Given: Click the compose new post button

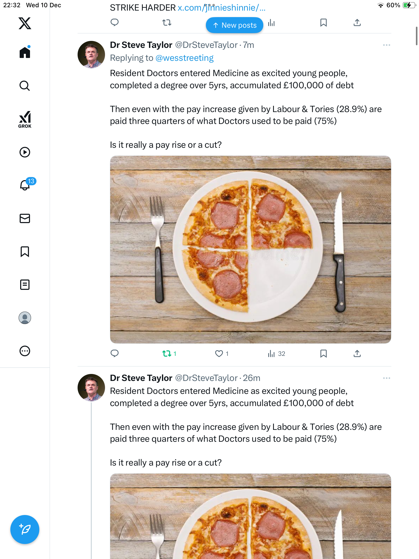Looking at the screenshot, I should (25, 529).
